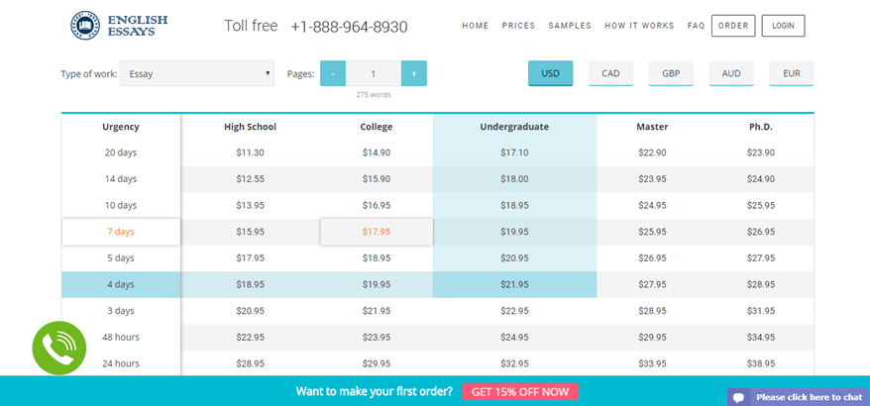Image resolution: width=870 pixels, height=406 pixels.
Task: Open the FAQ menu item
Action: pos(696,26)
